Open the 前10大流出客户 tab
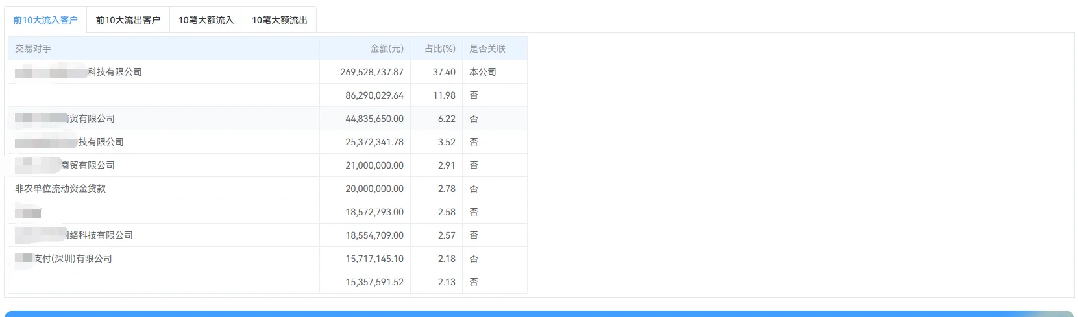 click(x=128, y=20)
